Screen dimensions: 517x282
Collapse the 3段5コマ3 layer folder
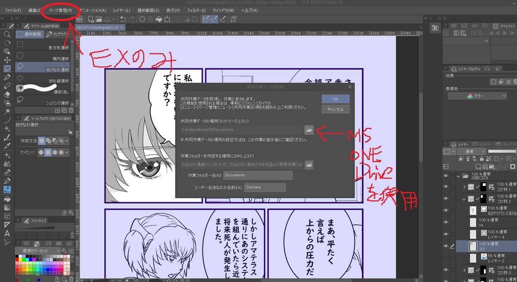(458, 176)
